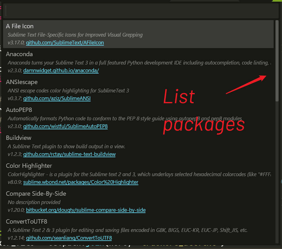The height and width of the screenshot is (249, 282).
Task: Follow the github.com/seanliang/ConvertToUTF8 link
Action: coord(69,238)
